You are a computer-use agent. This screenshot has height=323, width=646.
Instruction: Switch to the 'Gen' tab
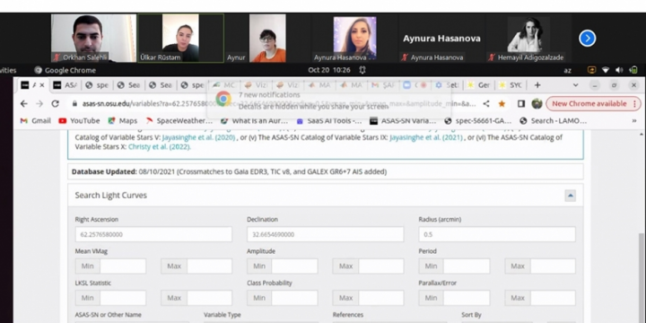(479, 85)
